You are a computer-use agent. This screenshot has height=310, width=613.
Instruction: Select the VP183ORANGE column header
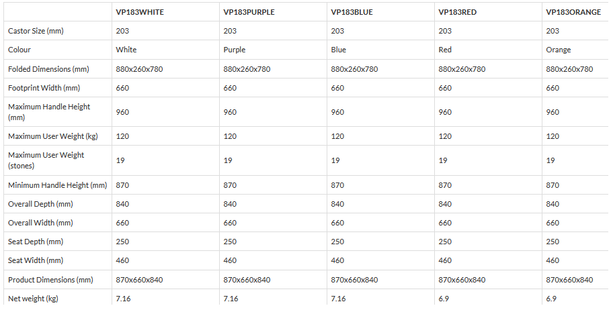(573, 12)
